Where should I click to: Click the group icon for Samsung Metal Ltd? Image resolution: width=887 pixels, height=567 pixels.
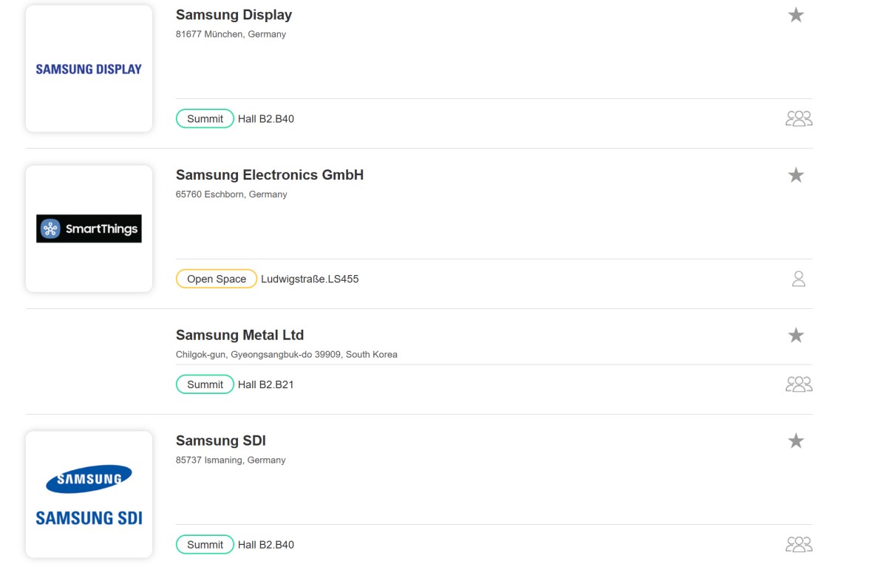[798, 384]
